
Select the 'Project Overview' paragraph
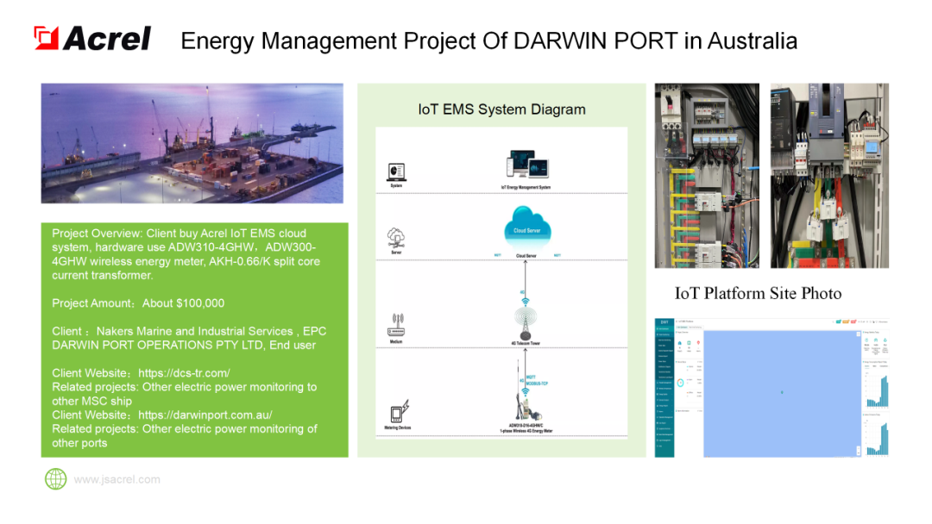186,254
